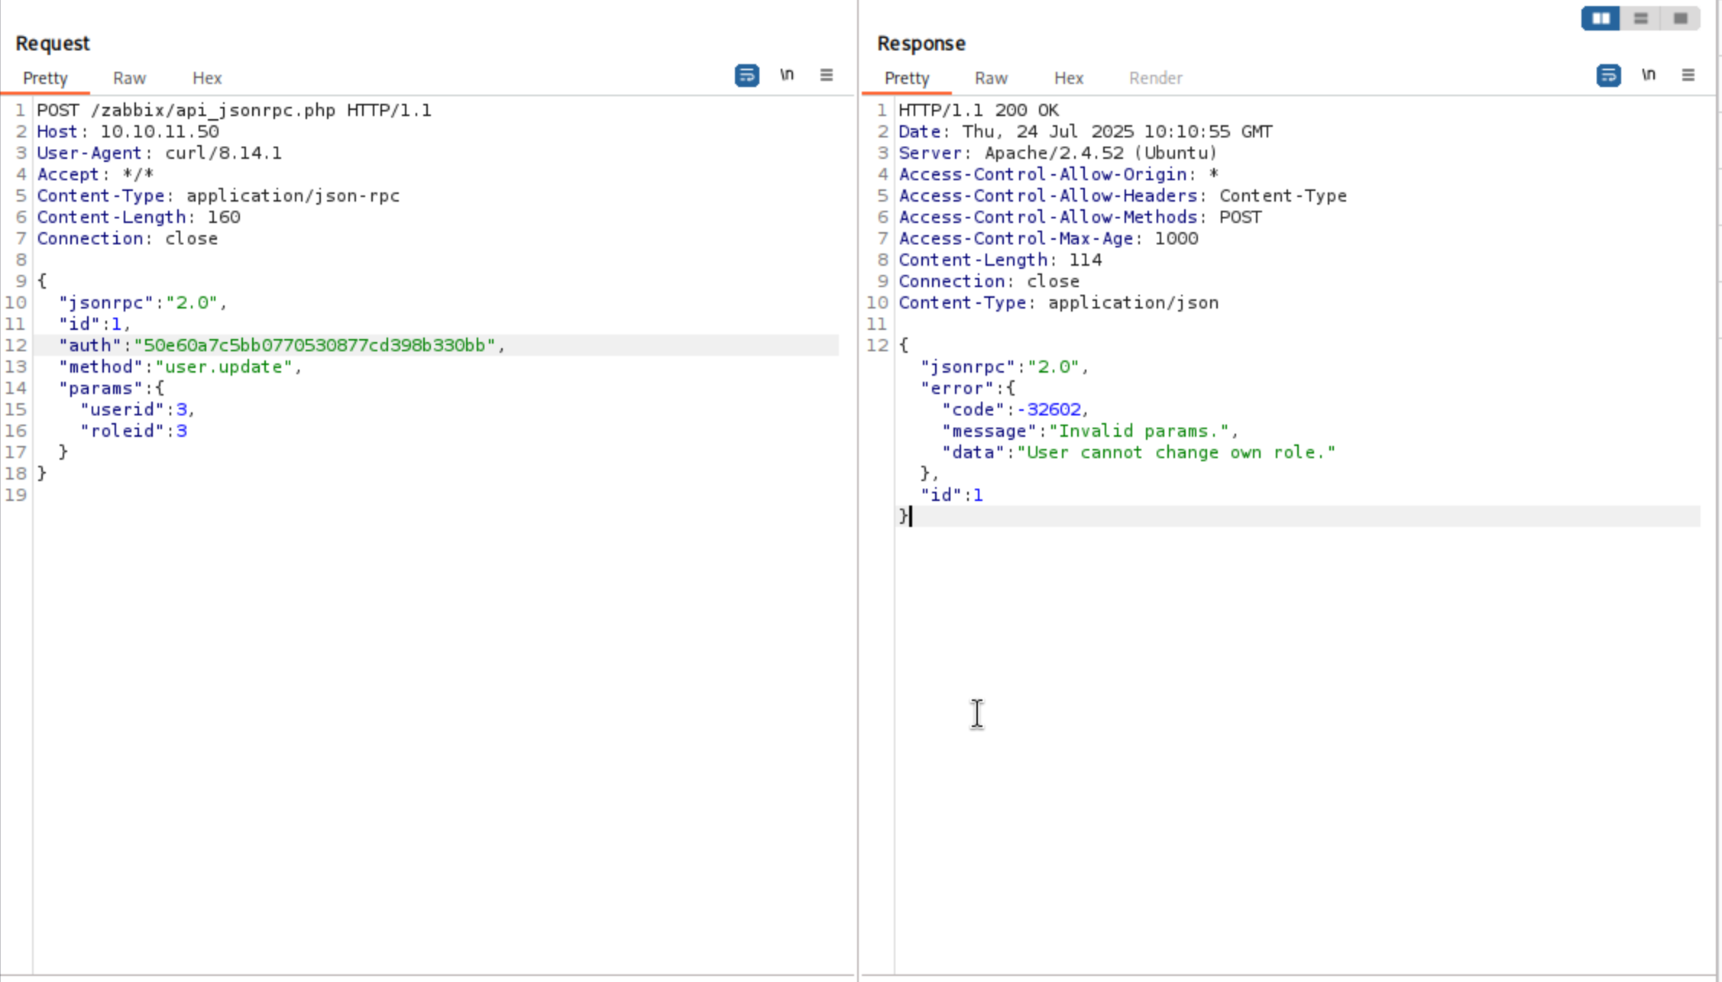Viewport: 1722px width, 982px height.
Task: Click the "id":1 line in response
Action: 951,495
